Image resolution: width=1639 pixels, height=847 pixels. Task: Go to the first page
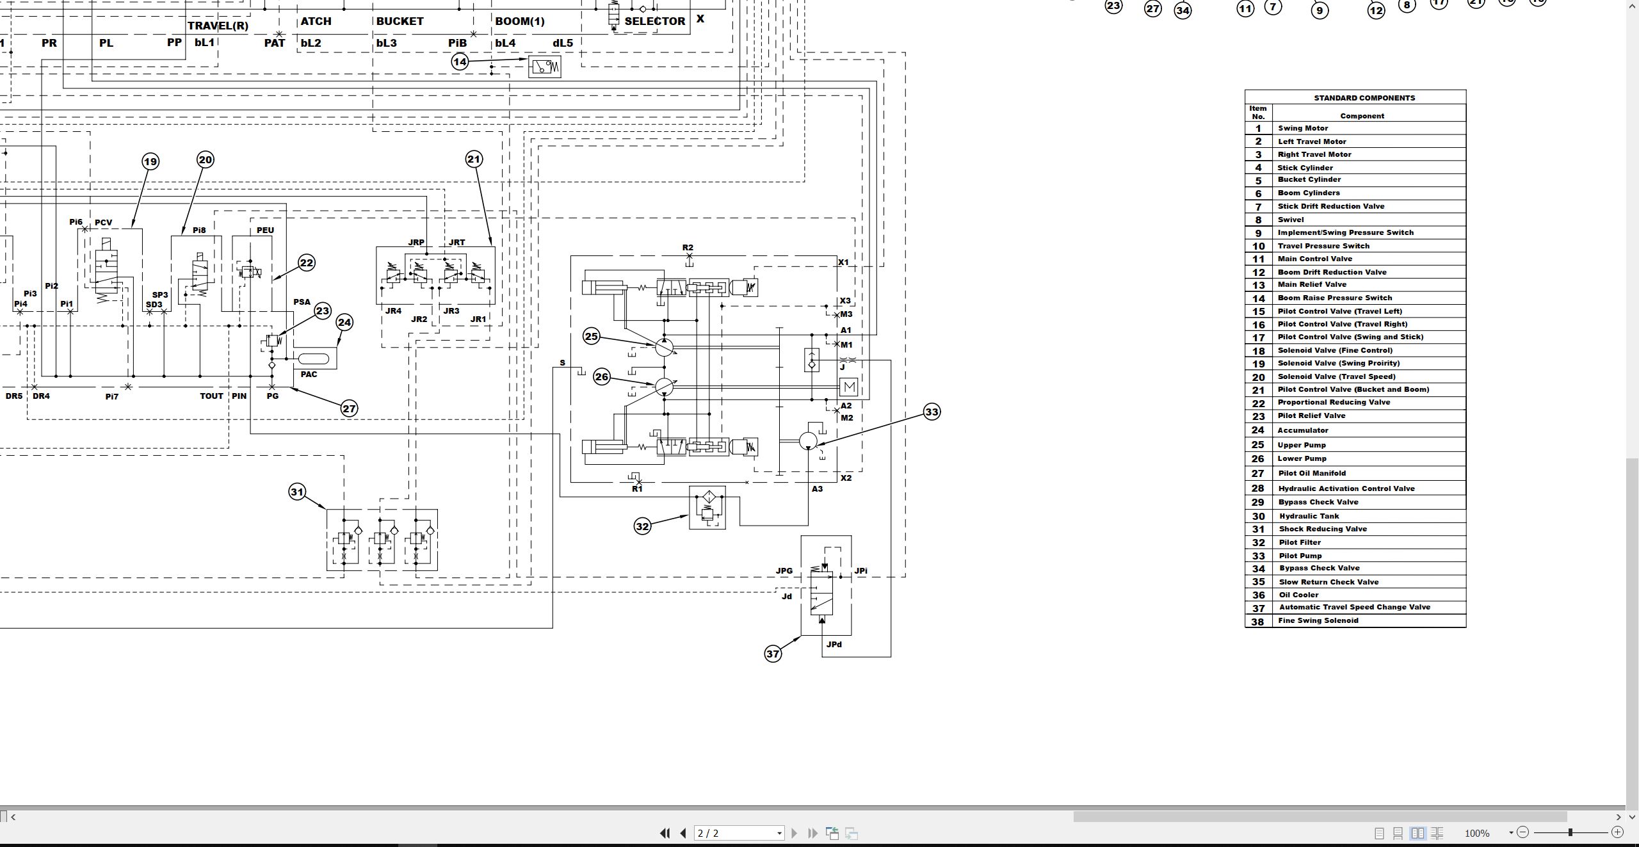click(x=665, y=833)
